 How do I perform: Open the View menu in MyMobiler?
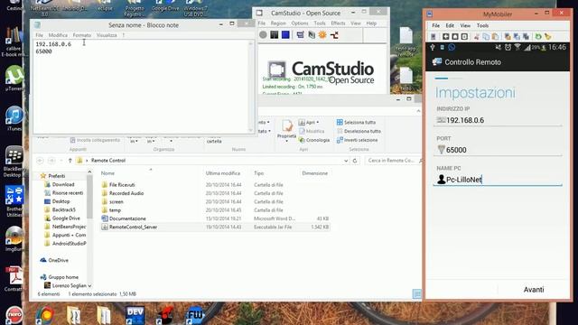(x=465, y=25)
